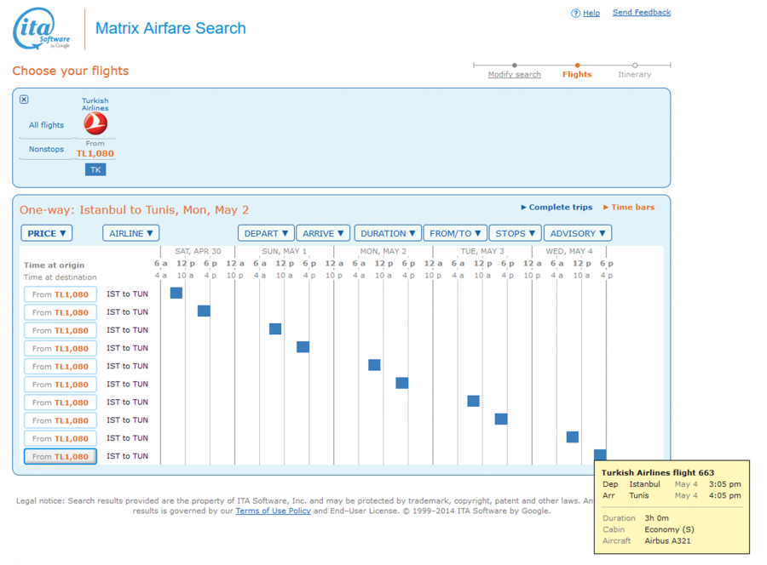Open the FROM/TO filter dropdown

(455, 233)
